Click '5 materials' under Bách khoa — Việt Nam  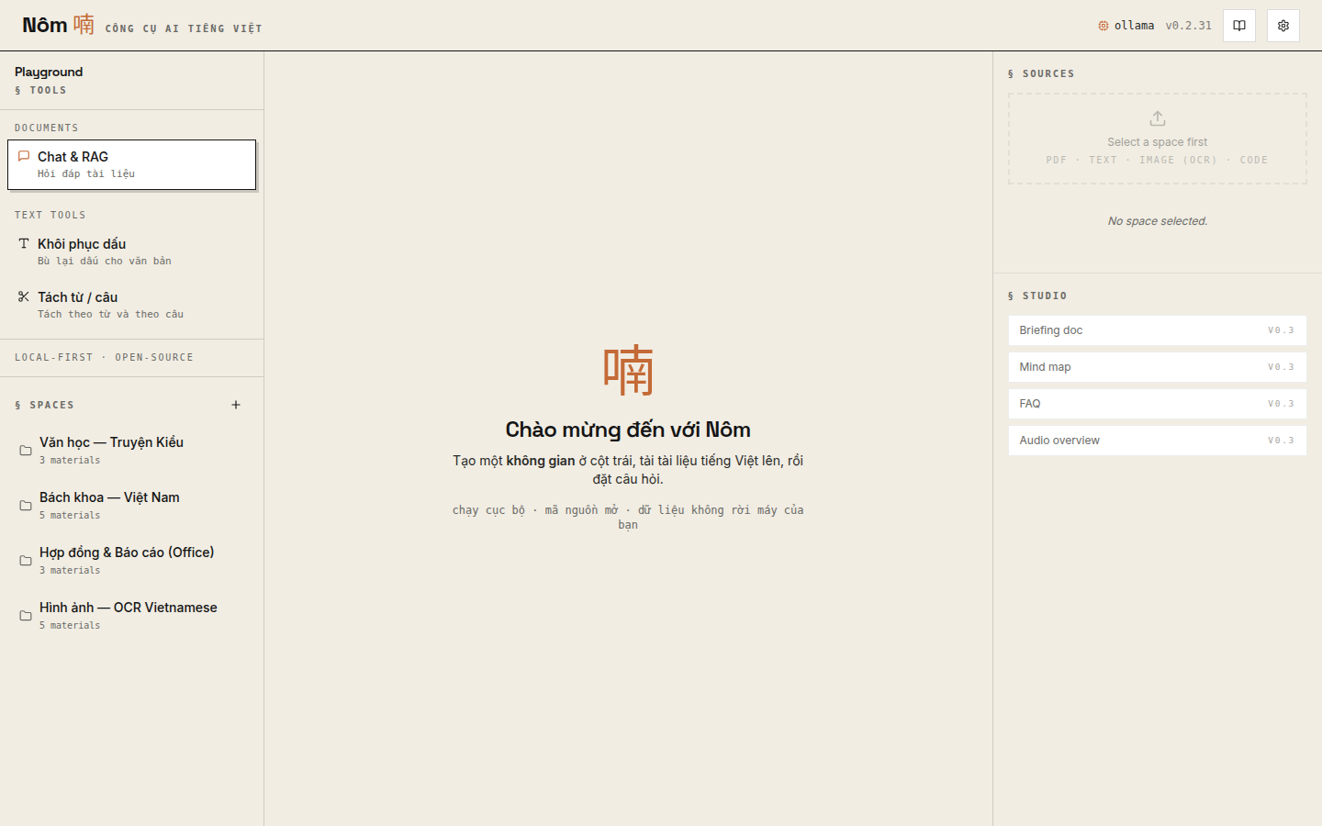click(70, 515)
